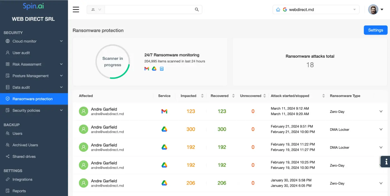Click the Google Drive icon under scan stats

coord(154,69)
